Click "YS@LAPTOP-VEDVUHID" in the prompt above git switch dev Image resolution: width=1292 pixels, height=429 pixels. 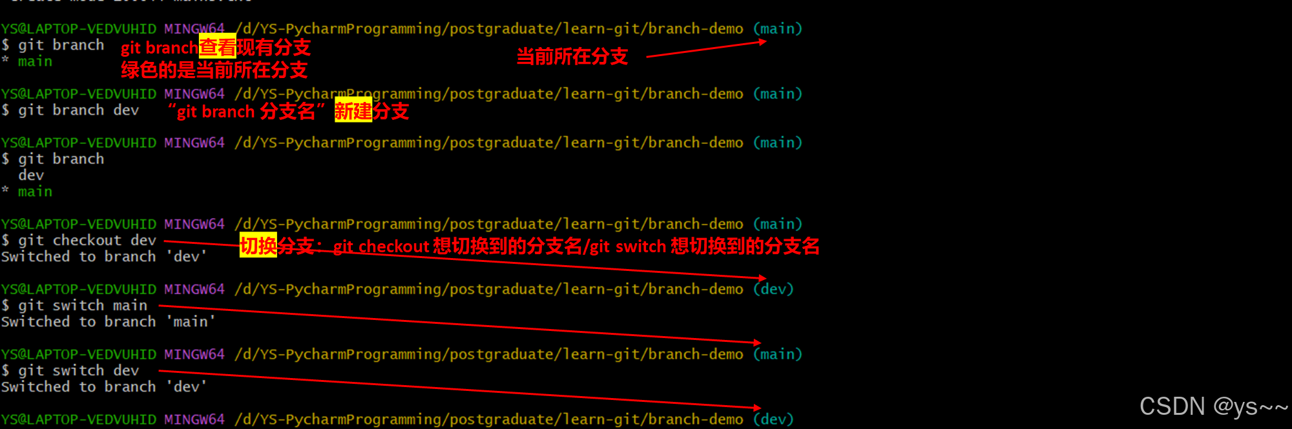pos(79,354)
